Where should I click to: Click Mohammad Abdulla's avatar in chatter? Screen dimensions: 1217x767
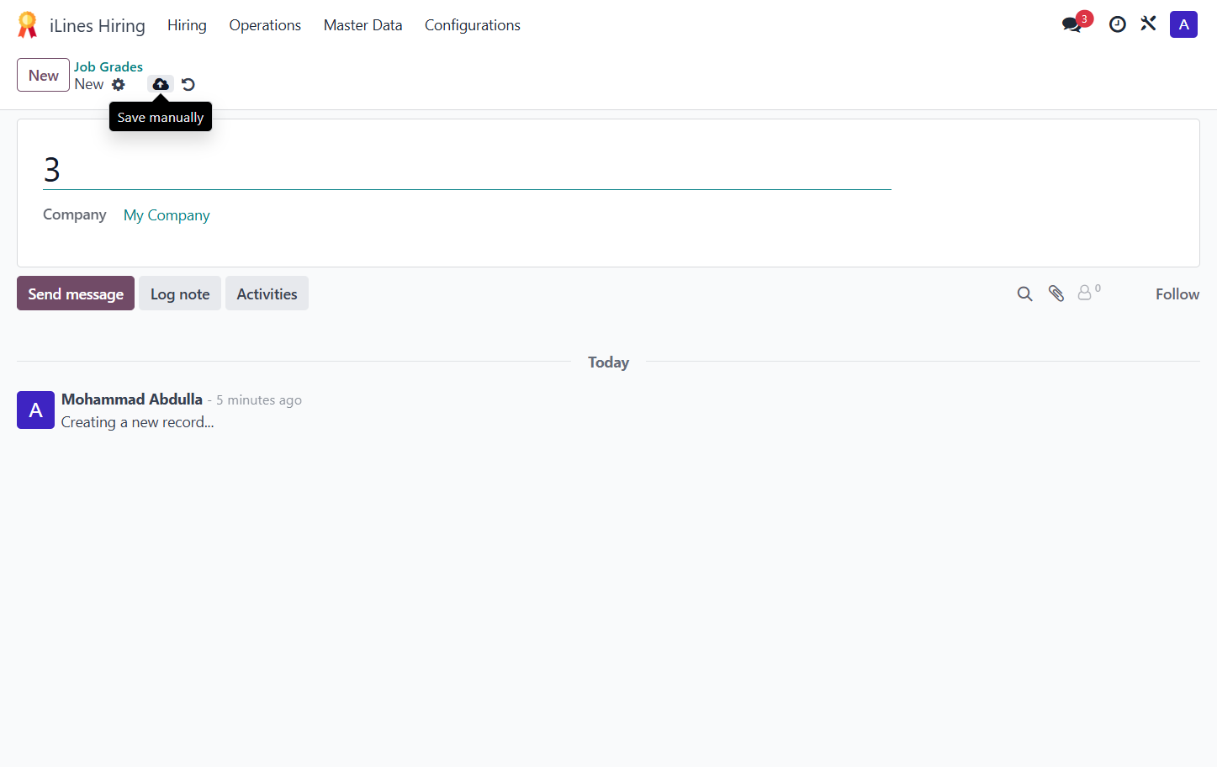(x=35, y=410)
